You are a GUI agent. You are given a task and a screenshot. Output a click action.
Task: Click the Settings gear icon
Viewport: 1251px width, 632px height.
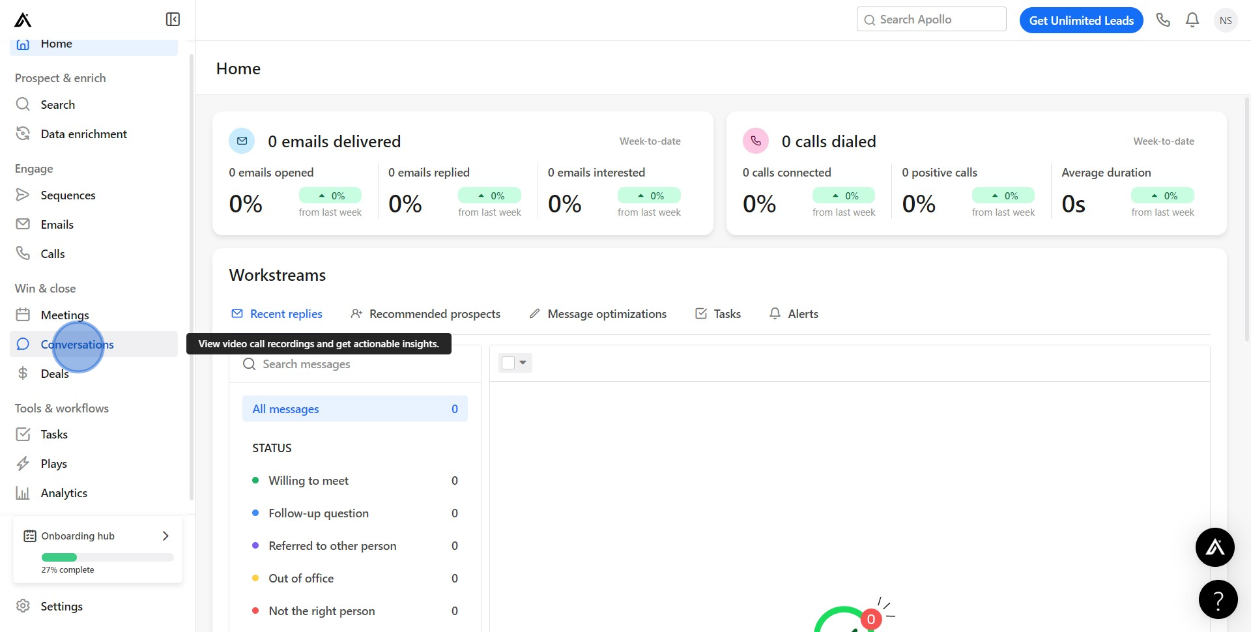(23, 606)
